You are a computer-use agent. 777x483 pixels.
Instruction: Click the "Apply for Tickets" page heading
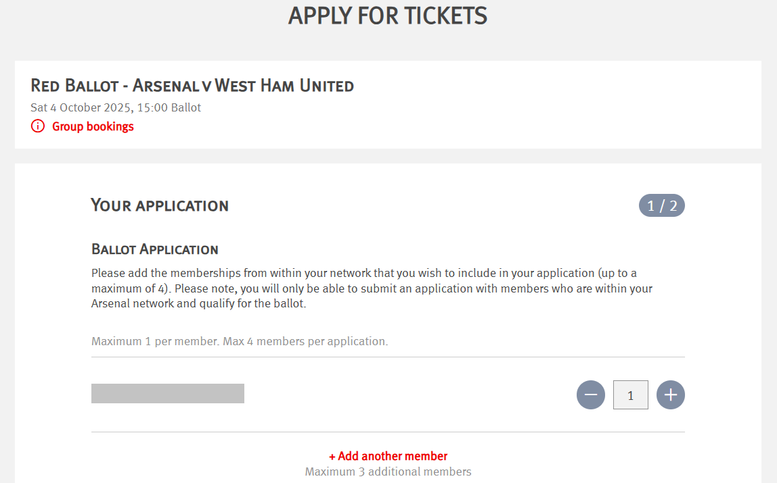[388, 16]
